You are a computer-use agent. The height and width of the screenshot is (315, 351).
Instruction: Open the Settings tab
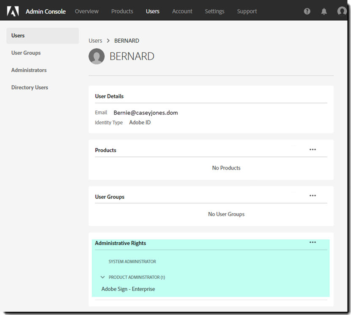pyautogui.click(x=214, y=11)
